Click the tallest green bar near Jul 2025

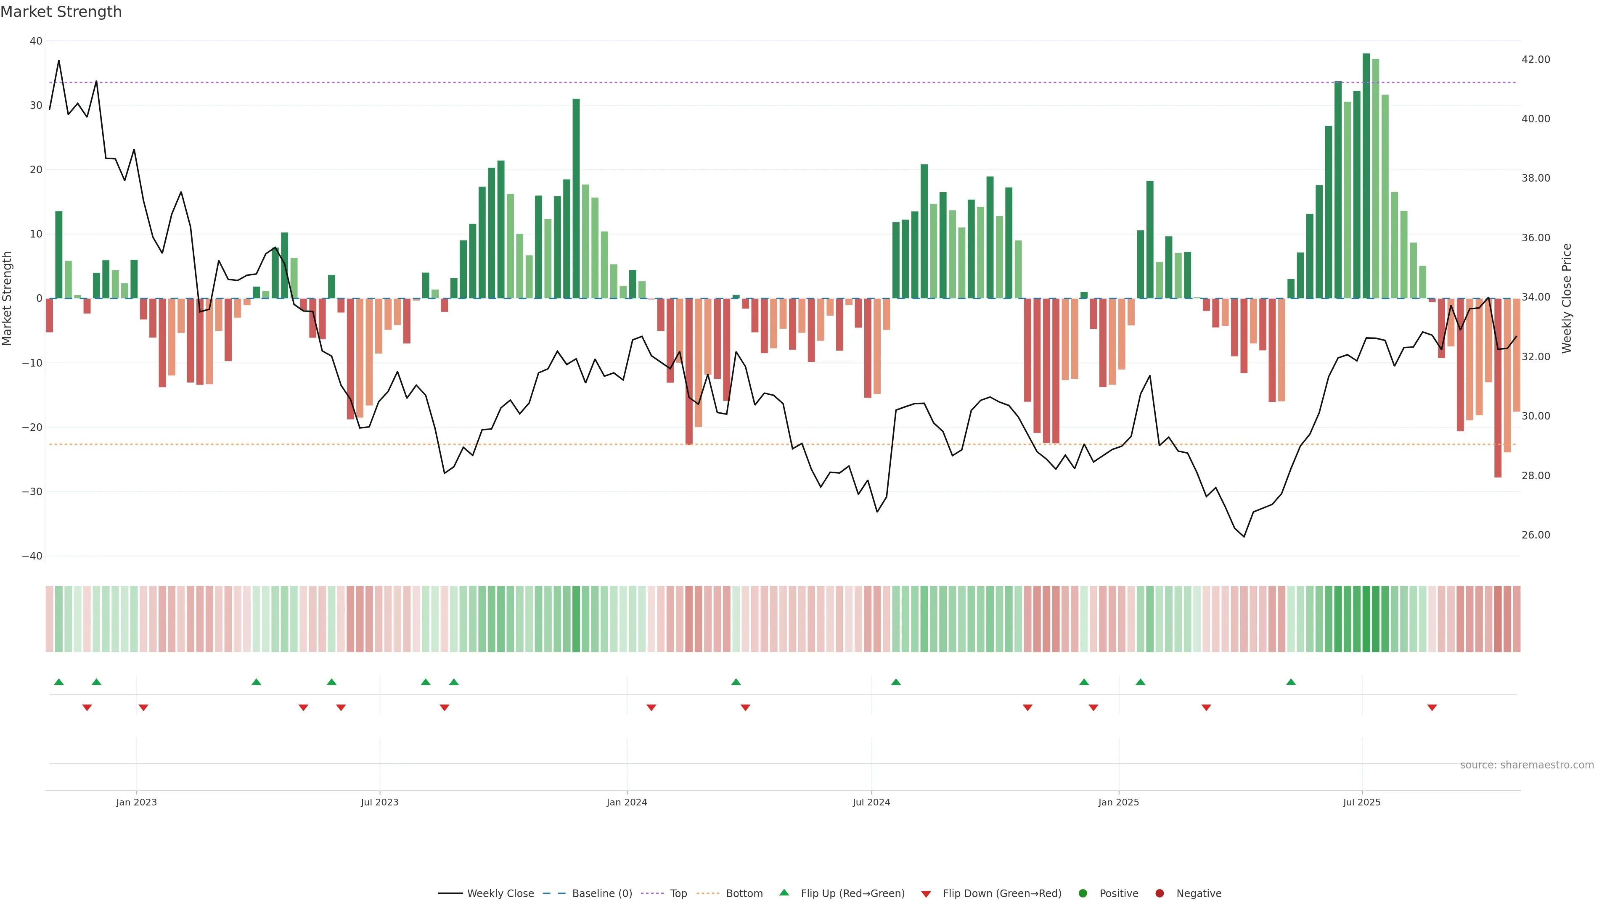[1366, 175]
